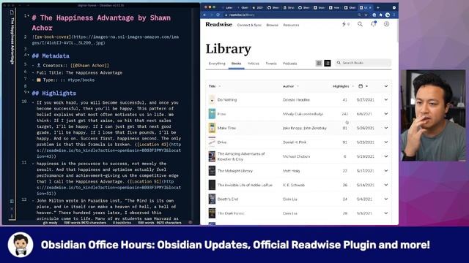Open the Readwise account profile icon
Screen dimensions: 469x263
tap(386, 24)
